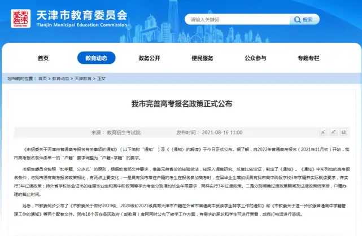Click the increase font size A+ icon
Image resolution: width=362 pixels, height=236 pixels.
[333, 133]
